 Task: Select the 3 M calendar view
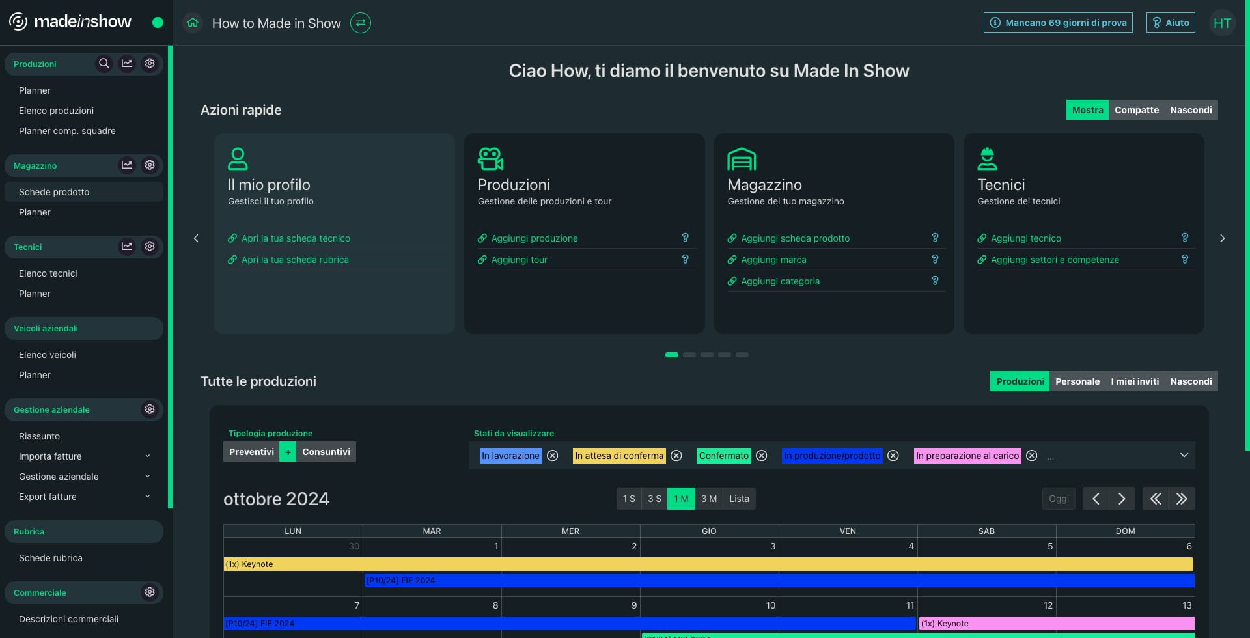(708, 499)
